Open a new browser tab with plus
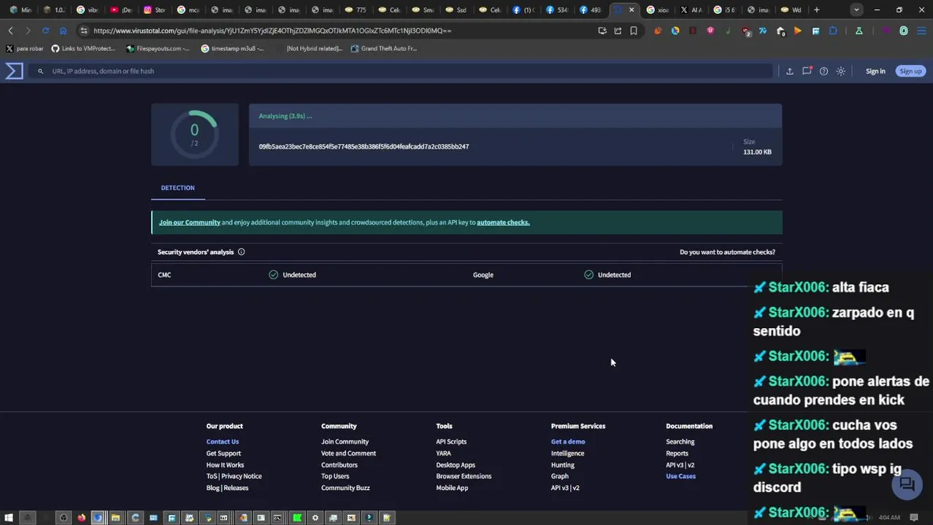 coord(816,10)
